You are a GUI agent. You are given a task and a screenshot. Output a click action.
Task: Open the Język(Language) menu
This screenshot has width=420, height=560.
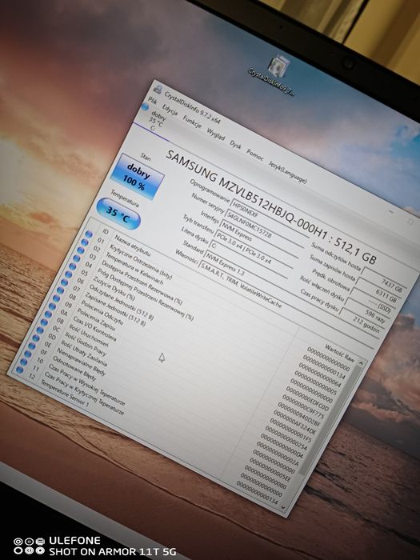pos(287,172)
